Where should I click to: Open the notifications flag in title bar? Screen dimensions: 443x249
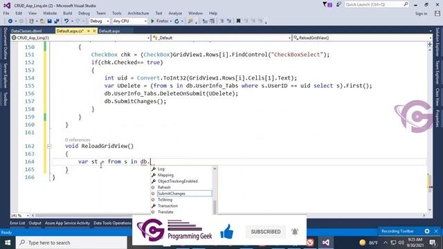327,5
